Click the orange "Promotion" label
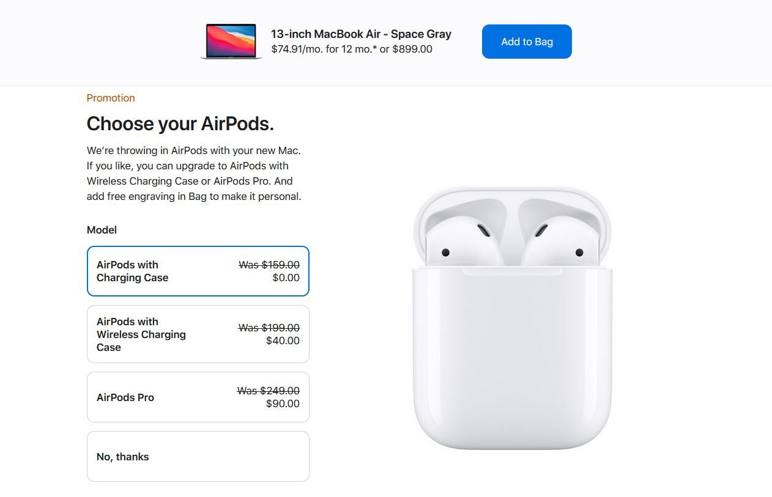 pos(111,98)
